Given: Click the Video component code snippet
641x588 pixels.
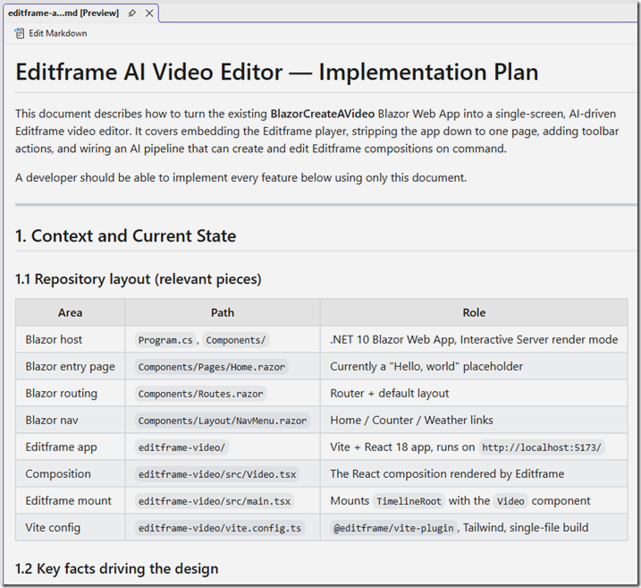Looking at the screenshot, I should click(x=510, y=501).
